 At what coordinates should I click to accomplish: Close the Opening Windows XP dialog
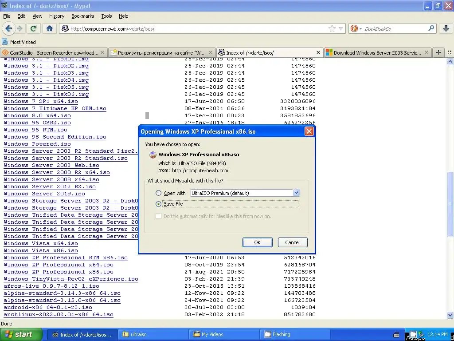coord(309,131)
